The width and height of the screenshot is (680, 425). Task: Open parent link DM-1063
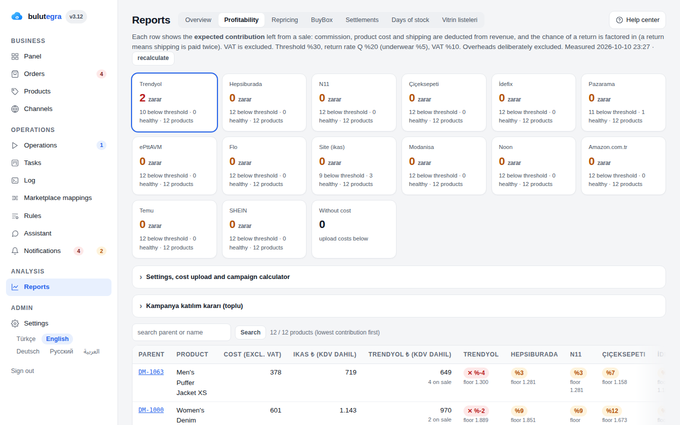pos(151,372)
